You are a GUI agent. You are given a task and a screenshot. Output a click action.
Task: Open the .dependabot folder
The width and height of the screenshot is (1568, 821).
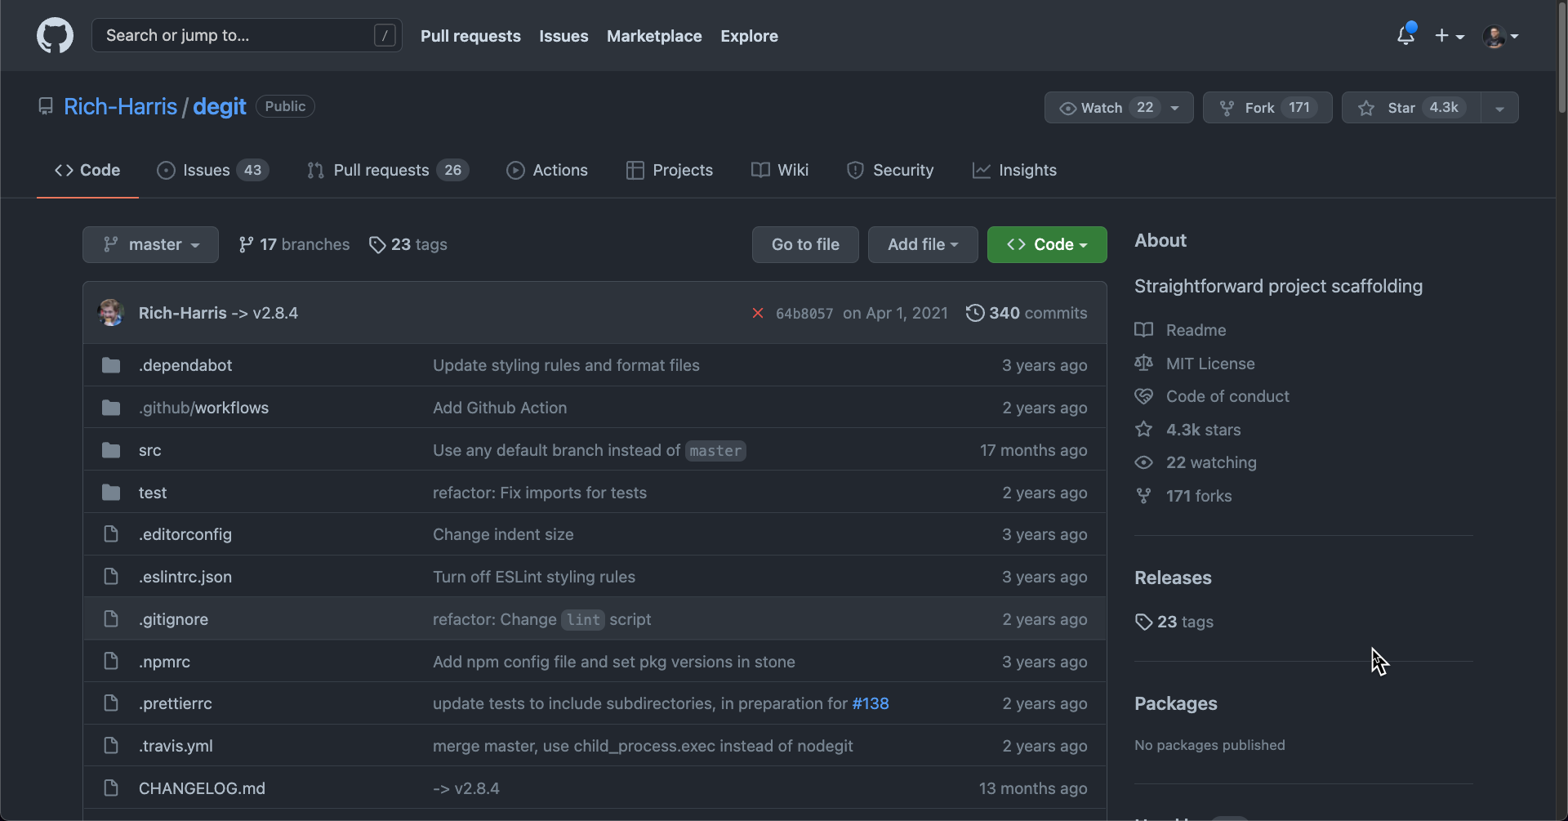click(185, 365)
